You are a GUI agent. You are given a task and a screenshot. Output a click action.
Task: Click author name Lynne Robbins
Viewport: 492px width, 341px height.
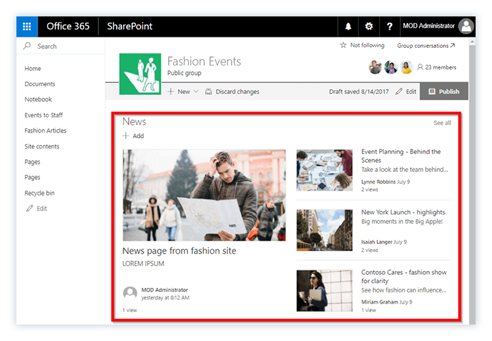click(378, 182)
